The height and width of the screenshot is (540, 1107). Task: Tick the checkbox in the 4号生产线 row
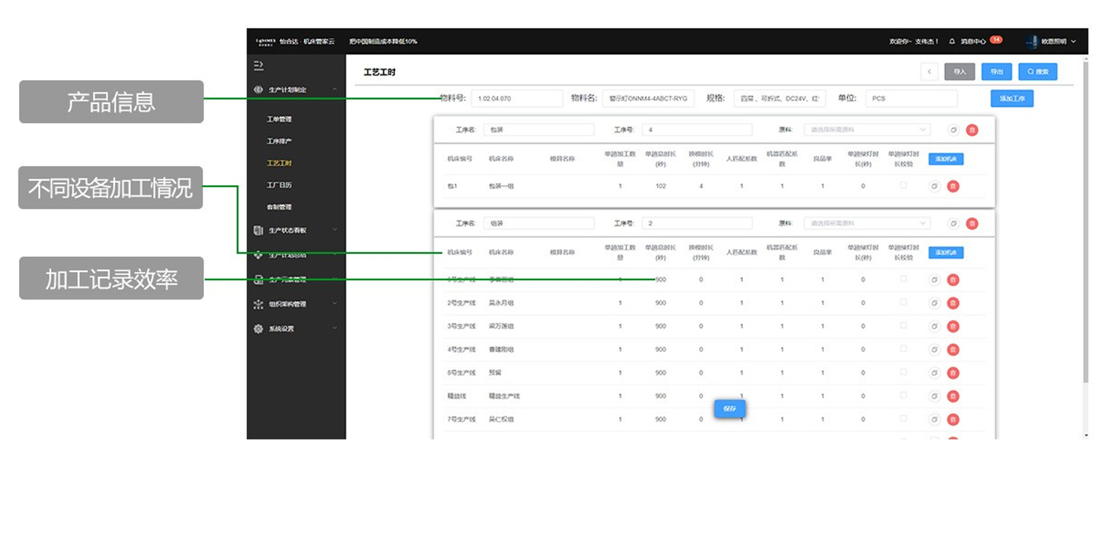tap(903, 349)
